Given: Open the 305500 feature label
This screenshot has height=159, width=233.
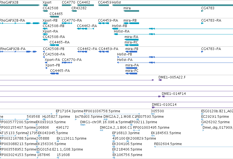Looking at the screenshot, I should 157,111.
